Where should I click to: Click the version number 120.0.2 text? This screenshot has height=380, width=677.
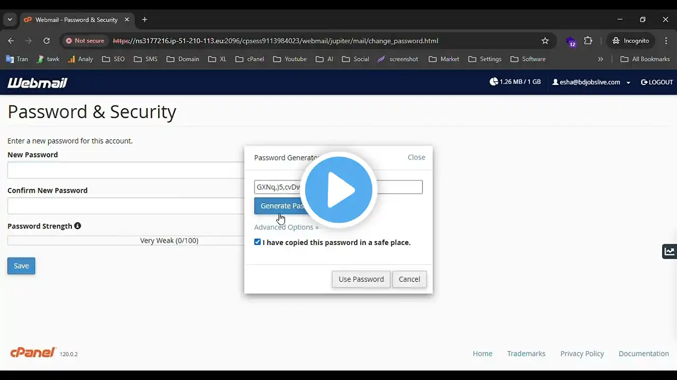pos(69,354)
